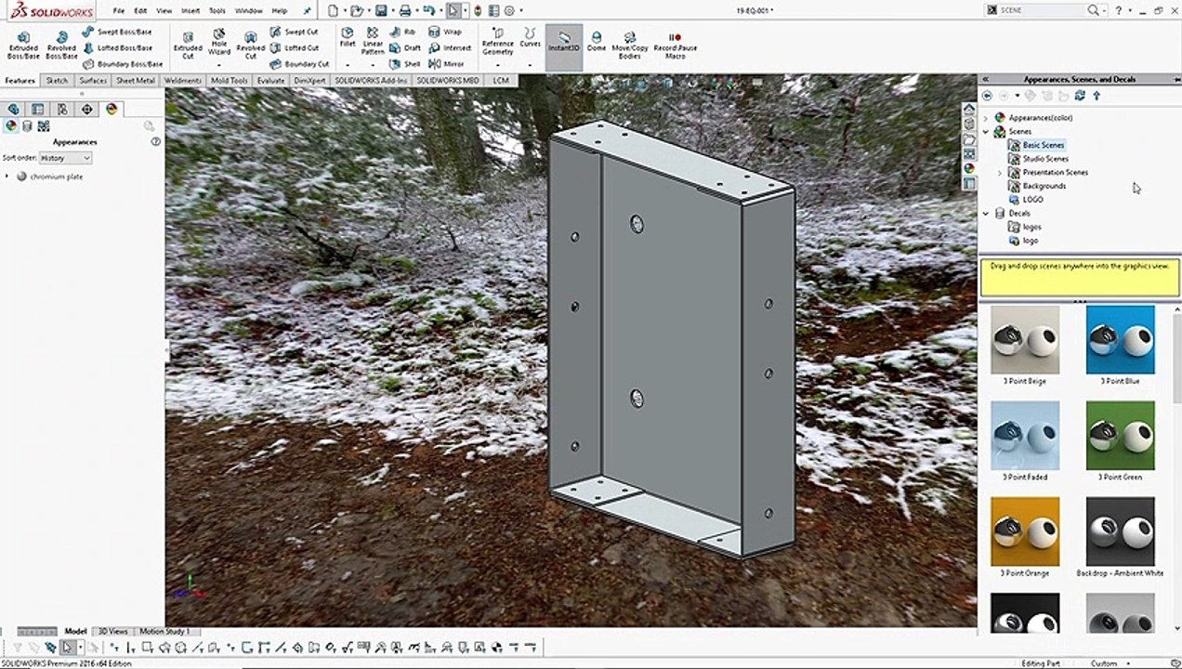Viewport: 1182px width, 669px height.
Task: Select the Mirror tool
Action: 447,64
